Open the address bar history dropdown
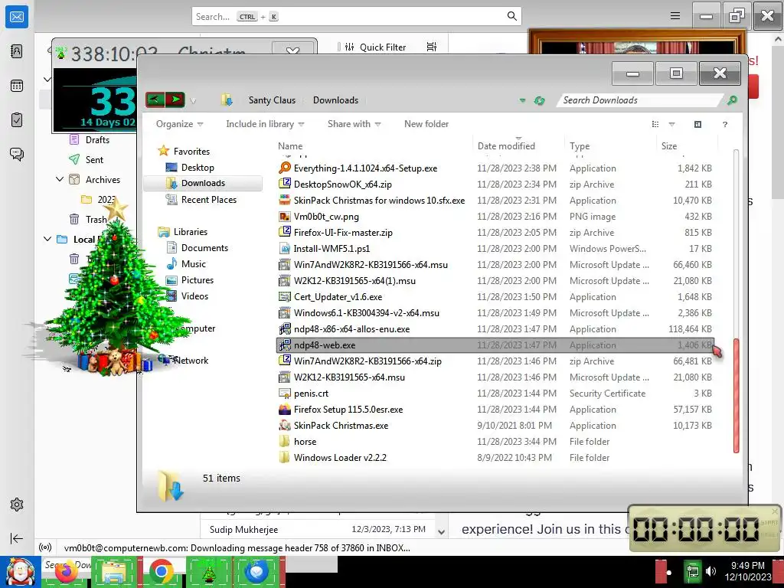This screenshot has height=588, width=784. (522, 100)
